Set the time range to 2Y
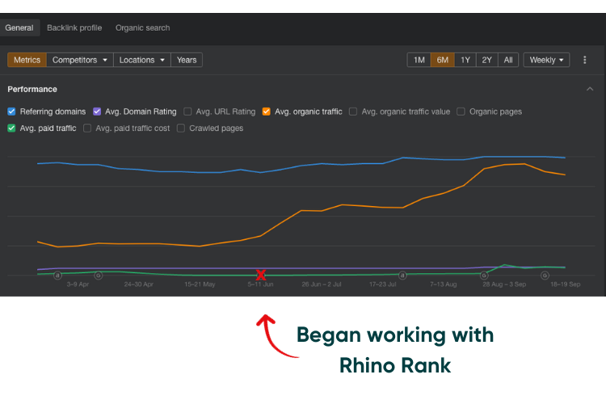Viewport: 606px width, 404px height. point(486,60)
